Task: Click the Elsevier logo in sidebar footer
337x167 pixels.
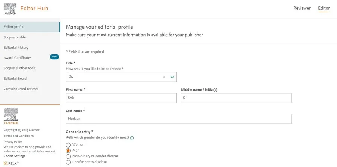Action: pos(11,116)
